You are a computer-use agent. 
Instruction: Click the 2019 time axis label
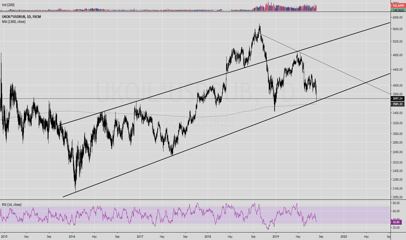coord(275,237)
